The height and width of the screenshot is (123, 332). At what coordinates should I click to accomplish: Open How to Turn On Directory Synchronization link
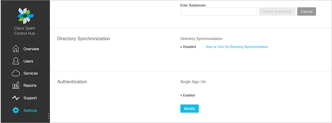[237, 47]
